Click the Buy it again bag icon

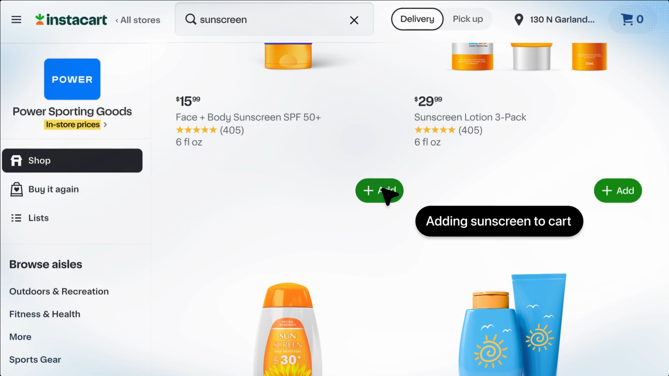16,189
